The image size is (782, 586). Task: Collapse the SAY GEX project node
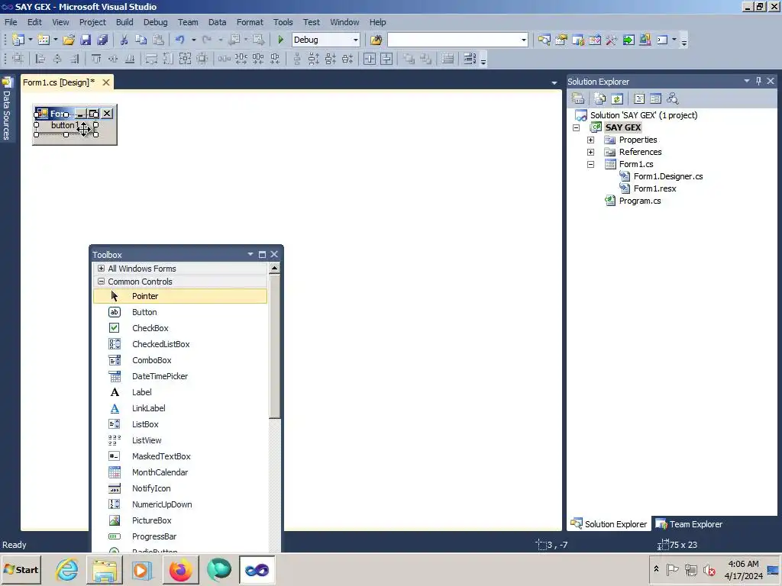[x=576, y=127]
